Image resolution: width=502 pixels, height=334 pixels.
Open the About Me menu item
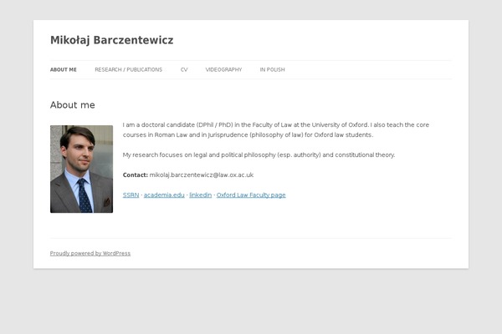[x=63, y=70]
